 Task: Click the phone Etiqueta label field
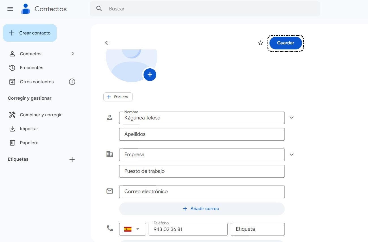(258, 229)
